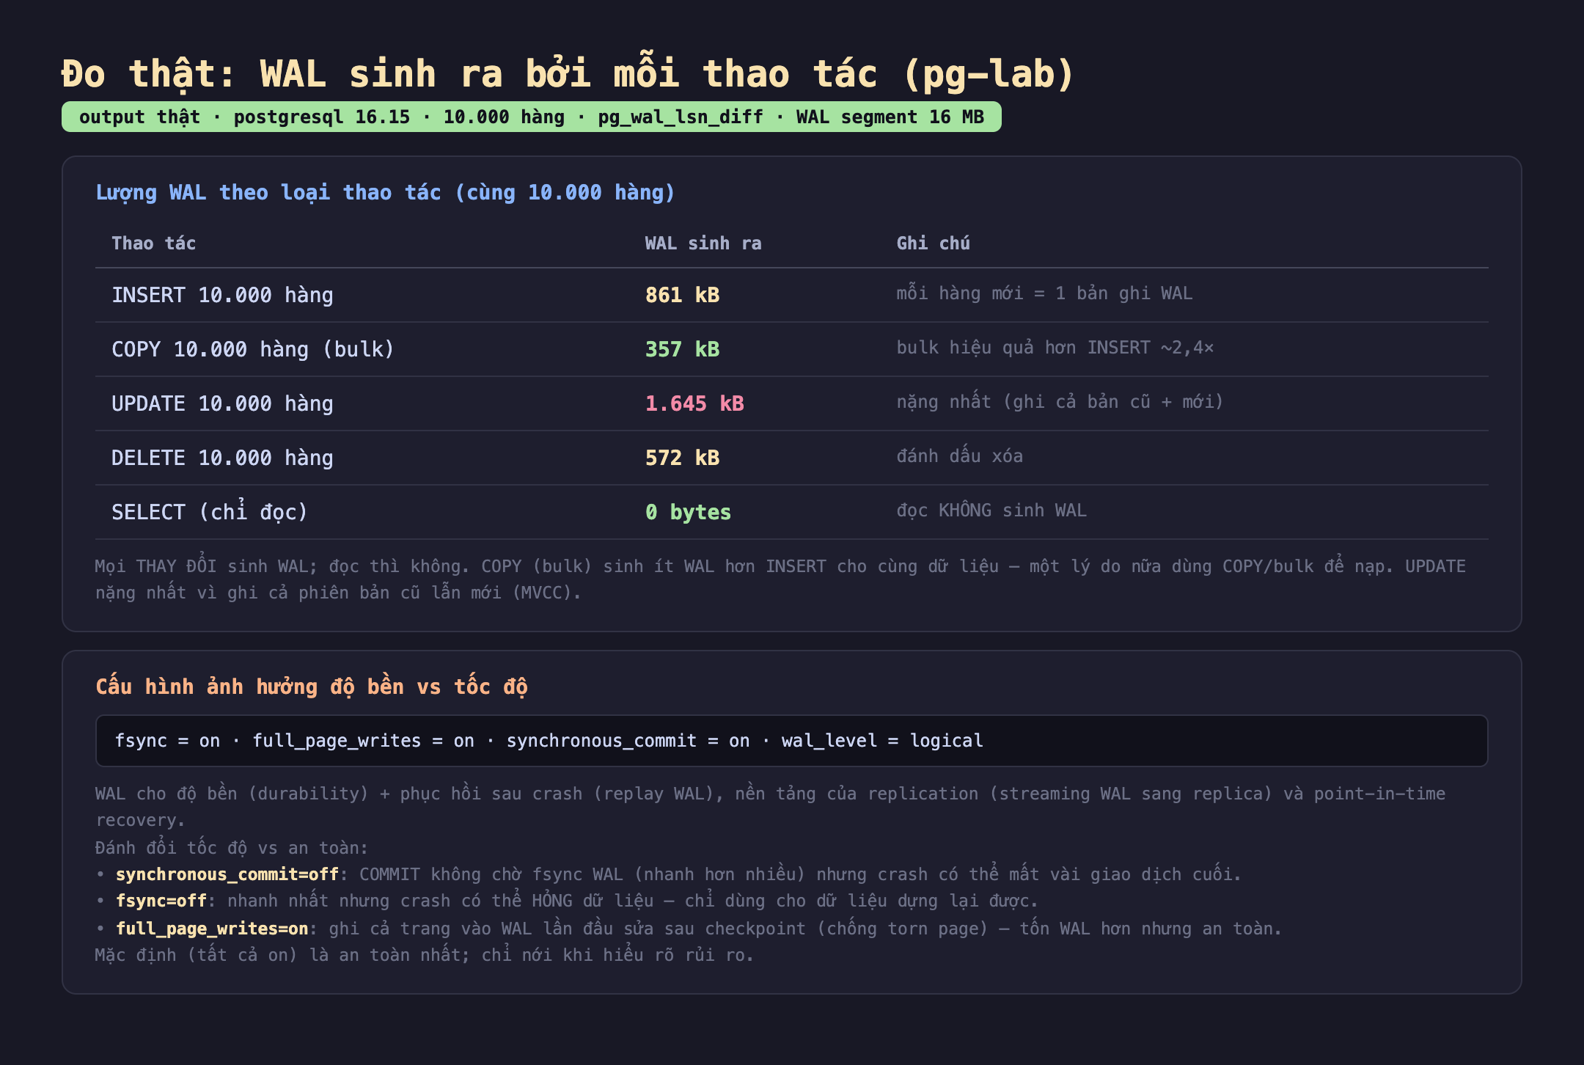Click the 'WAL sinh ra' column header

[x=703, y=244]
